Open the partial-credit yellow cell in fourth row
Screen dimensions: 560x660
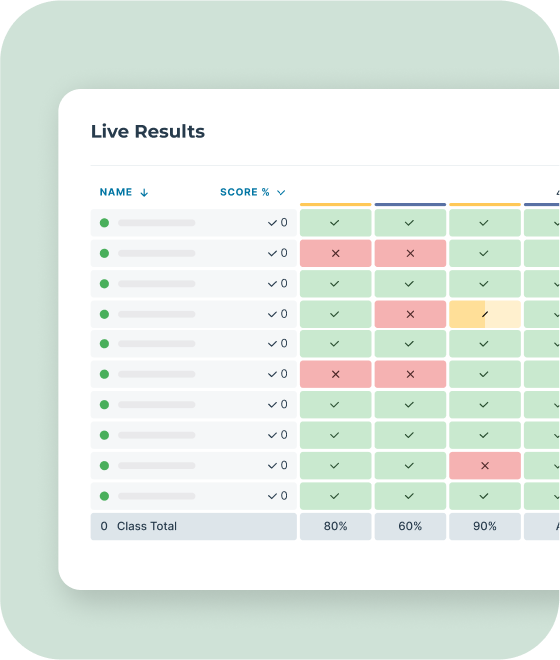(485, 314)
